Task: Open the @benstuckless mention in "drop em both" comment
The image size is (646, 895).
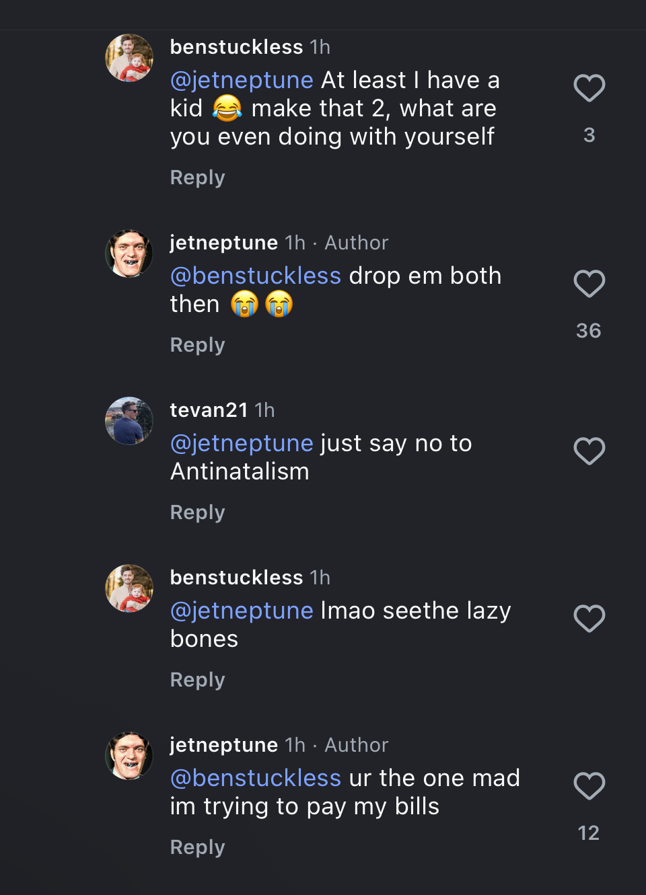Action: [256, 276]
